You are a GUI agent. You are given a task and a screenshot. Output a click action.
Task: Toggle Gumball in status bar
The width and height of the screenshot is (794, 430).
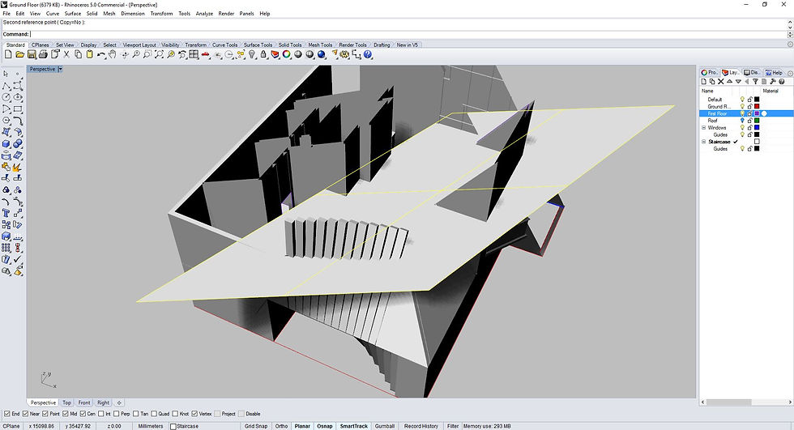tap(385, 426)
